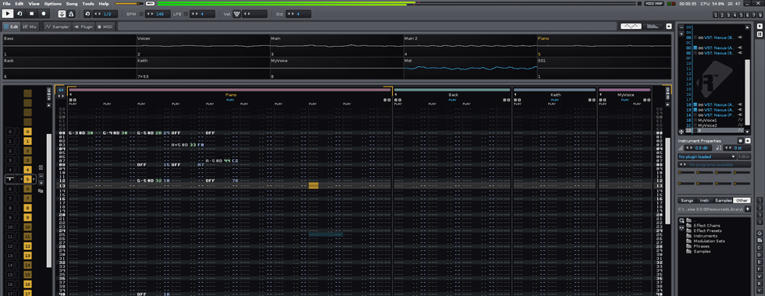
Task: Toggle the metronome button
Action: [72, 14]
